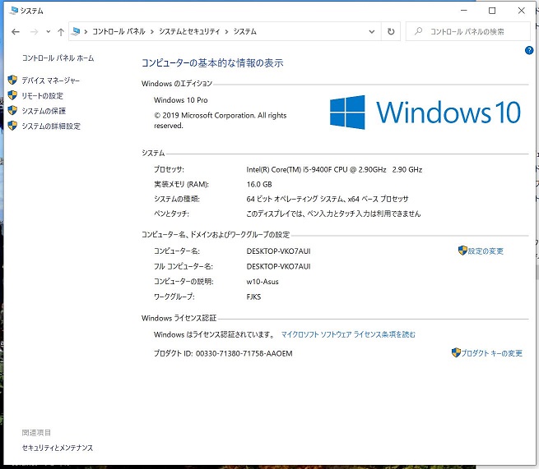Click computer name DESKTOP-VKO7AUI beside コンピューター名
This screenshot has height=469, width=539.
tap(278, 251)
